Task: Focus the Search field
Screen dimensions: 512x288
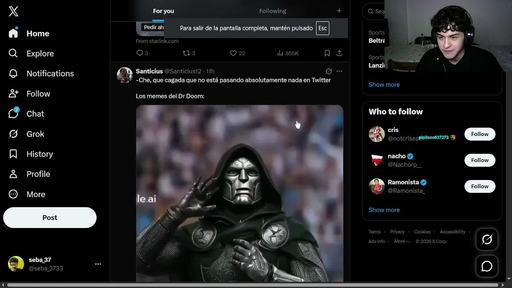Action: [x=374, y=11]
